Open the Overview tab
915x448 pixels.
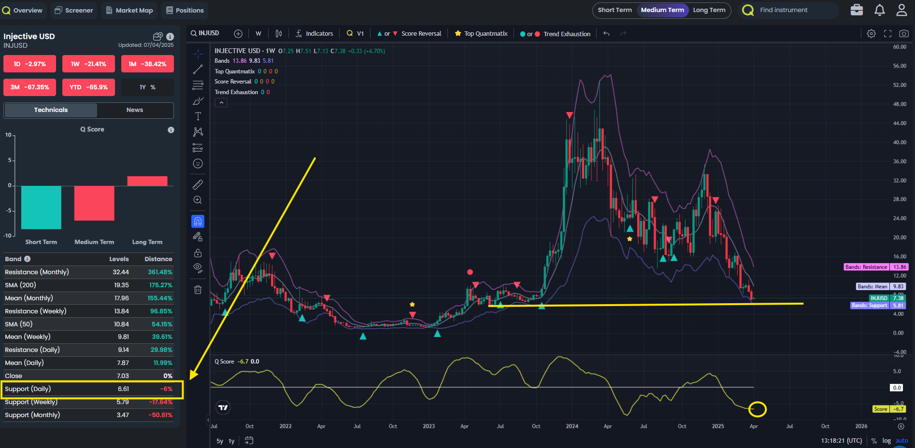[x=23, y=10]
